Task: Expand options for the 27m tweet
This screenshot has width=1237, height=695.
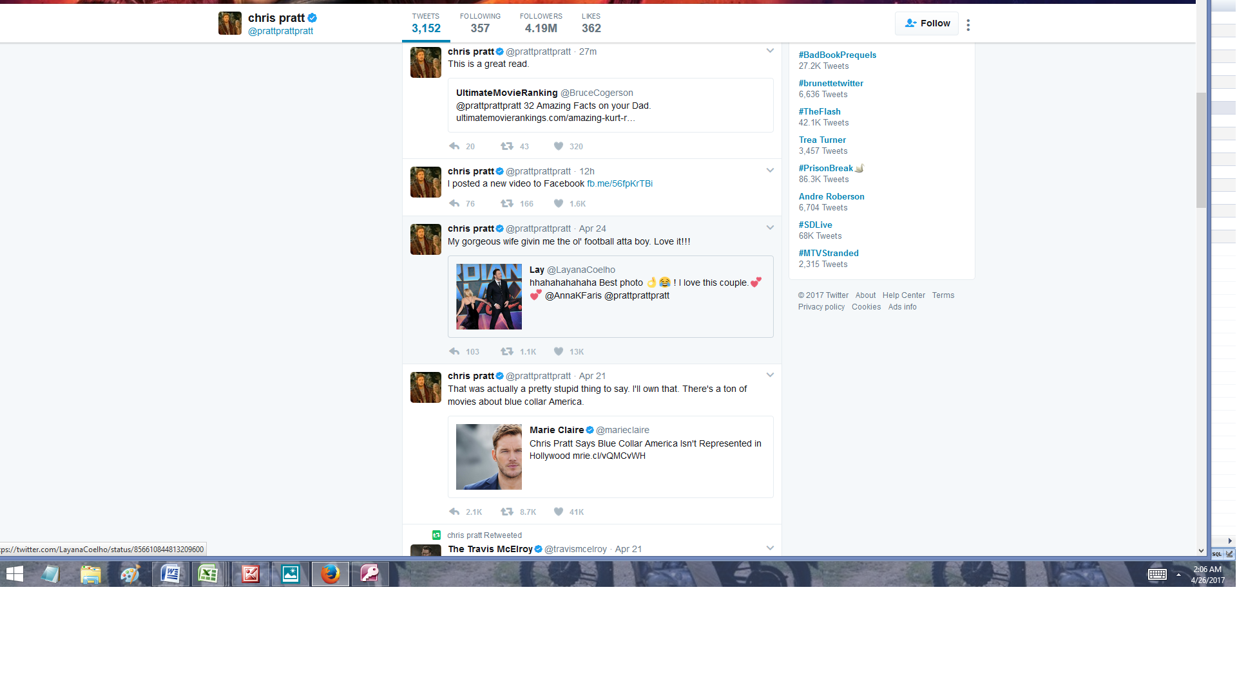Action: [x=770, y=51]
